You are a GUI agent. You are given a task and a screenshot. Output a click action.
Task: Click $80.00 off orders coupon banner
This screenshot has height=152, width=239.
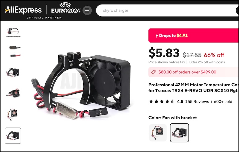coord(193,72)
